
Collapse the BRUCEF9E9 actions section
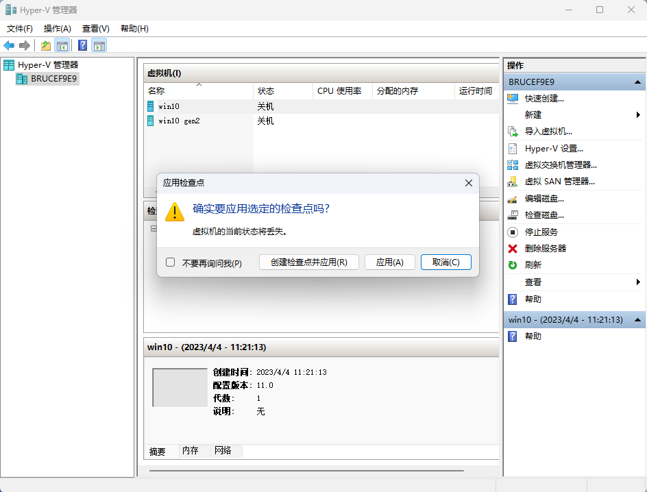click(637, 82)
